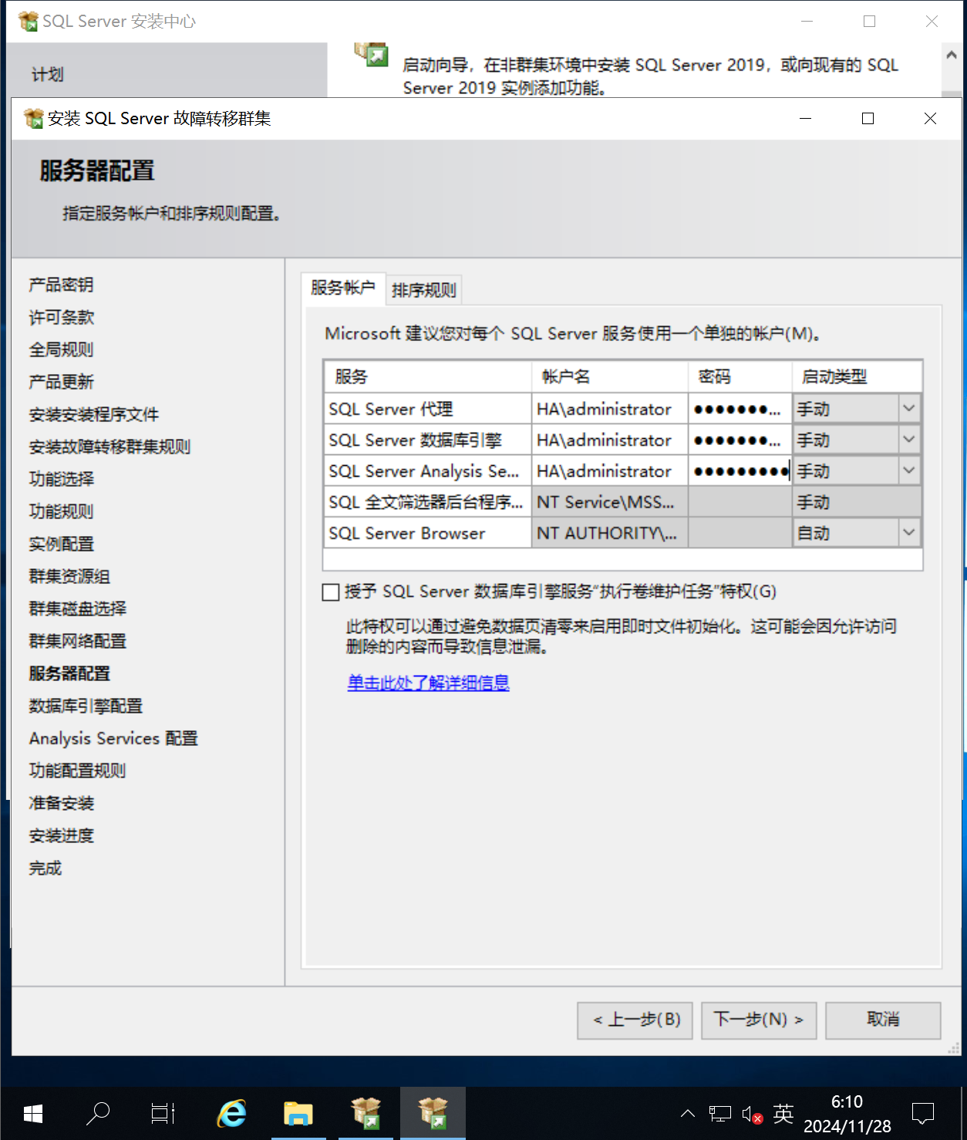
Task: Open File Explorer from taskbar
Action: (x=298, y=1113)
